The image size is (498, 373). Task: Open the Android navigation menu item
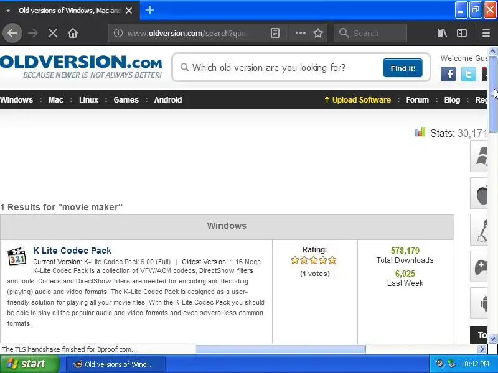[168, 100]
